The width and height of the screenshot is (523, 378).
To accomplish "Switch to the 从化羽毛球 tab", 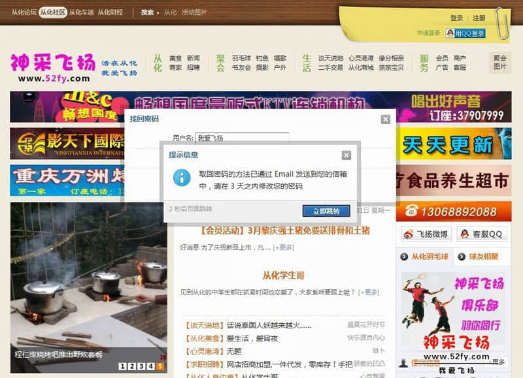I will coord(424,257).
